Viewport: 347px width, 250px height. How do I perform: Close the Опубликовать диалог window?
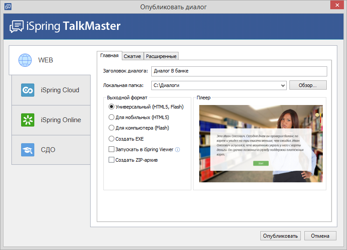[x=337, y=5]
